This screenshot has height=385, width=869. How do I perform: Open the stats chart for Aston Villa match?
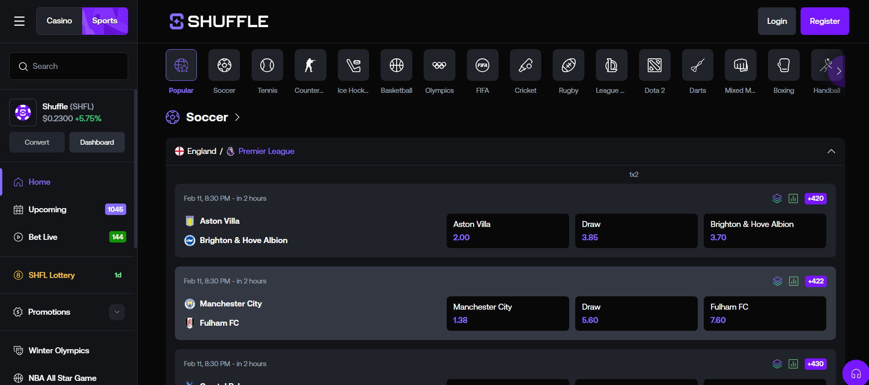[x=793, y=198]
